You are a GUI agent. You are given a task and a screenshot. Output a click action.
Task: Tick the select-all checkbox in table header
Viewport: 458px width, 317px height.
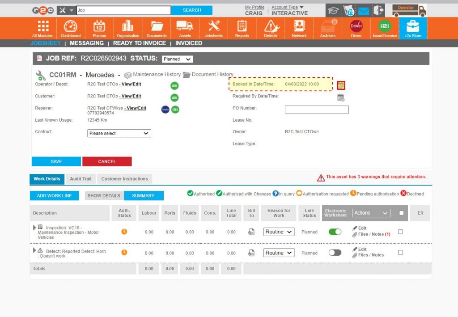(401, 213)
